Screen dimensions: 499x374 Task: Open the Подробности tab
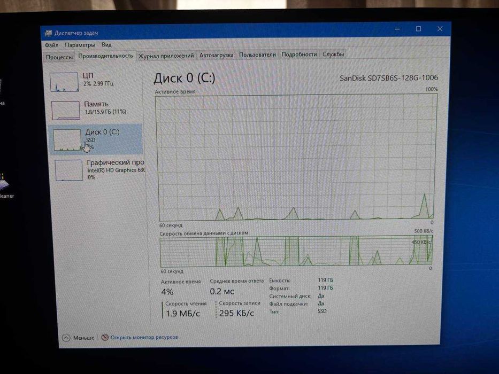coord(299,54)
